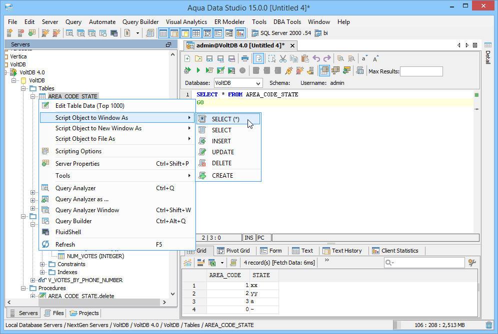Image resolution: width=498 pixels, height=334 pixels.
Task: Click the Copy icon in editor toolbar
Action: click(x=294, y=59)
